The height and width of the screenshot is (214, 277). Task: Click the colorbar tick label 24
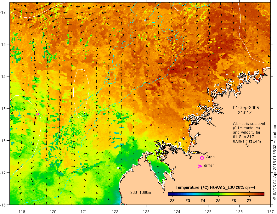pyautogui.click(x=203, y=200)
